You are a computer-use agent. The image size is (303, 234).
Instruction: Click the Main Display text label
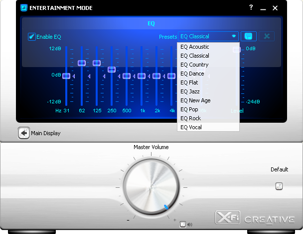pos(46,133)
